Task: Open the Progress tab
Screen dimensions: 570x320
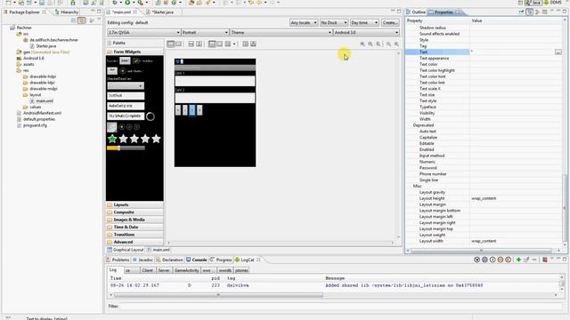Action: [221, 260]
